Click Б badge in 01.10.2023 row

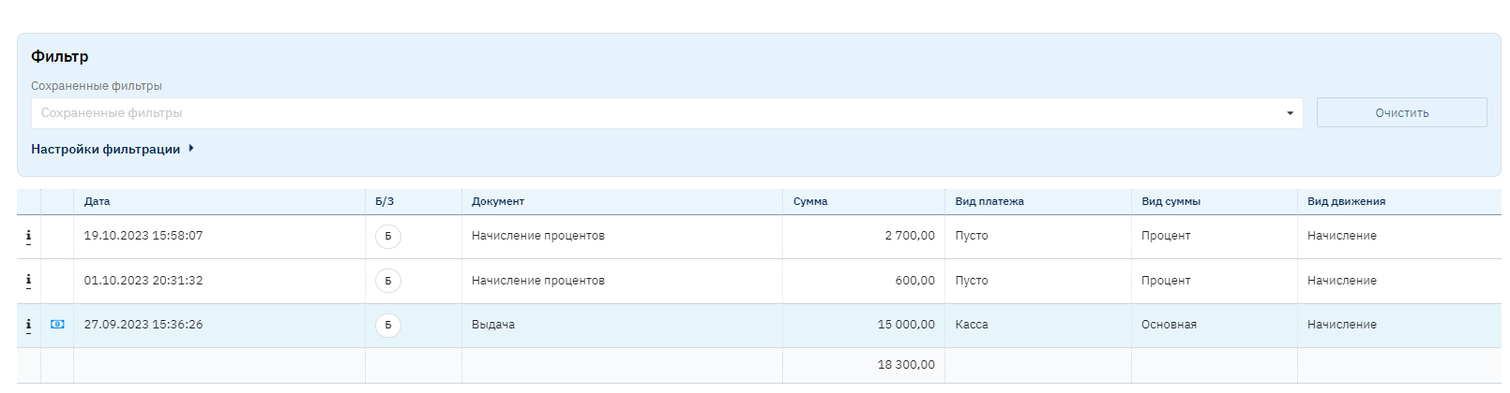(387, 281)
